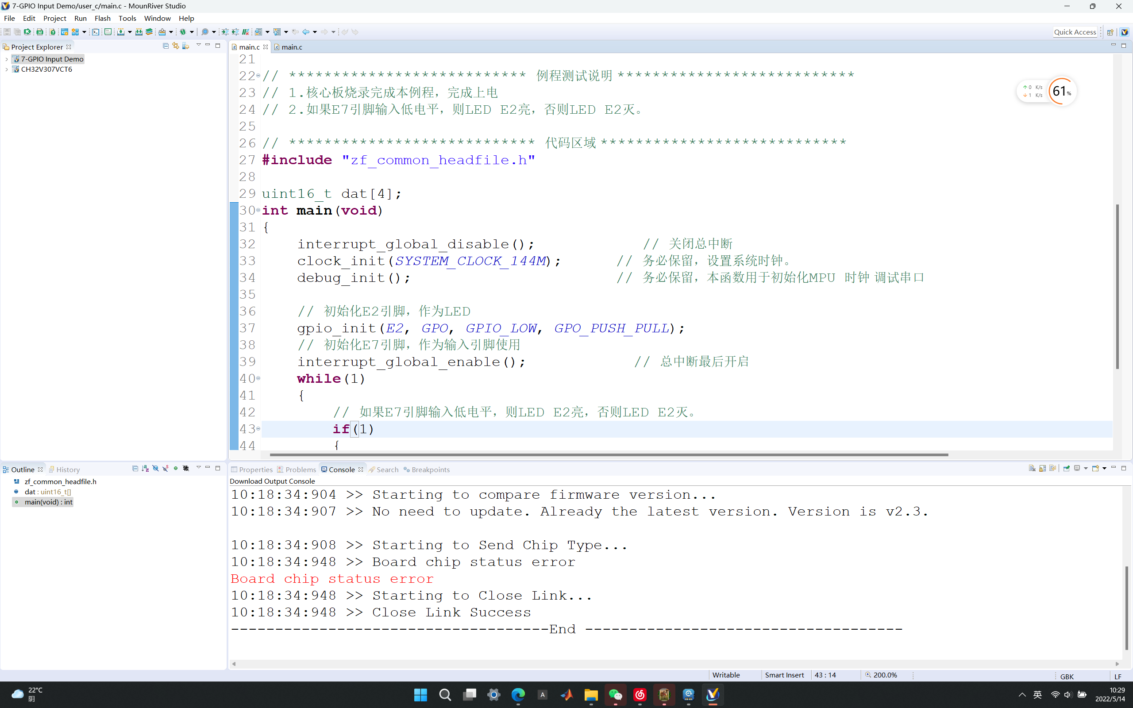The height and width of the screenshot is (708, 1133).
Task: Open the terminal icon in the toolbar
Action: coord(96,32)
